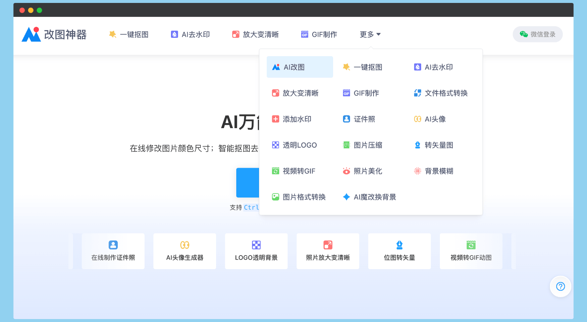Select AI改图 from the dropdown menu
The image size is (587, 322).
point(300,67)
